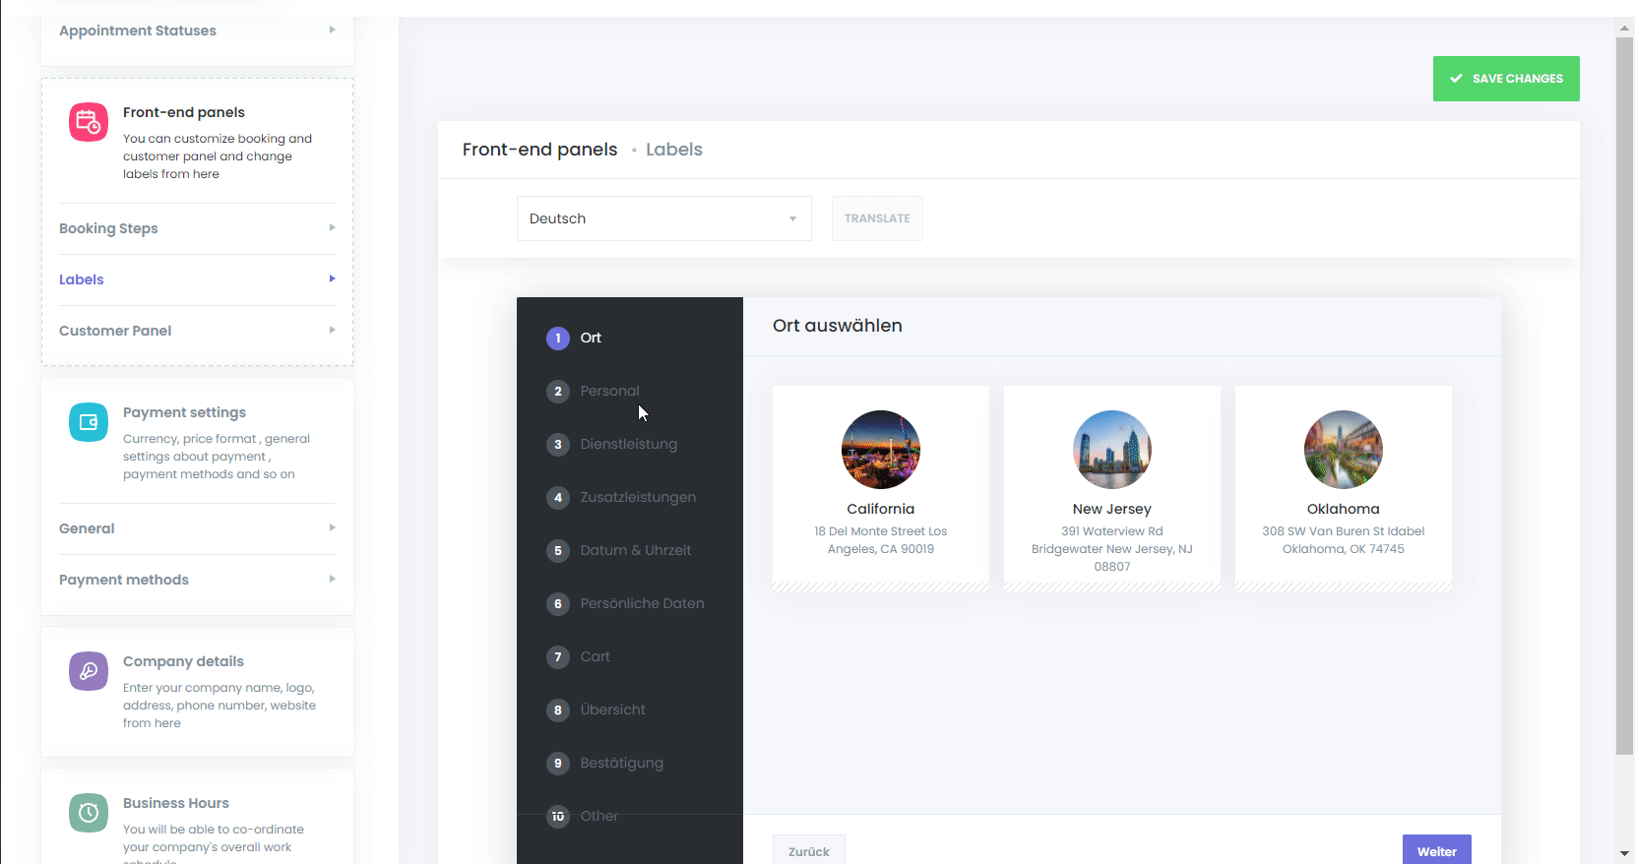Click the step 7 Cart number badge

[x=558, y=657]
